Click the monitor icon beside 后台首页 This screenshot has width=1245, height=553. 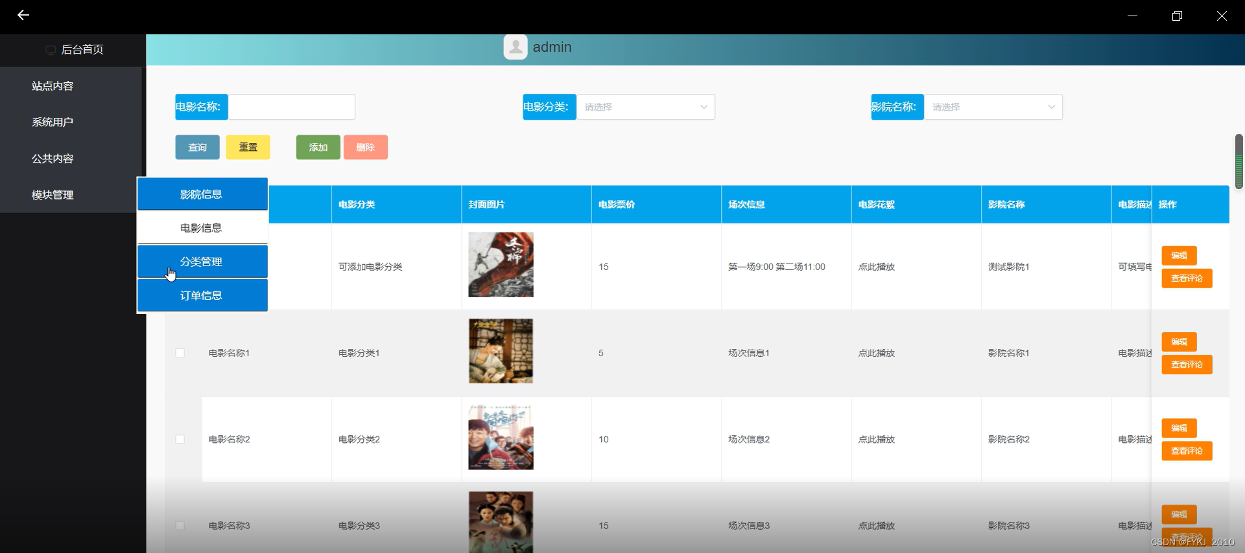50,50
